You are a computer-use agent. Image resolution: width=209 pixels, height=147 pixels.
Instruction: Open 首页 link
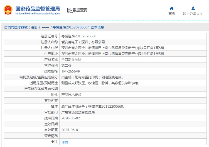(172, 13)
